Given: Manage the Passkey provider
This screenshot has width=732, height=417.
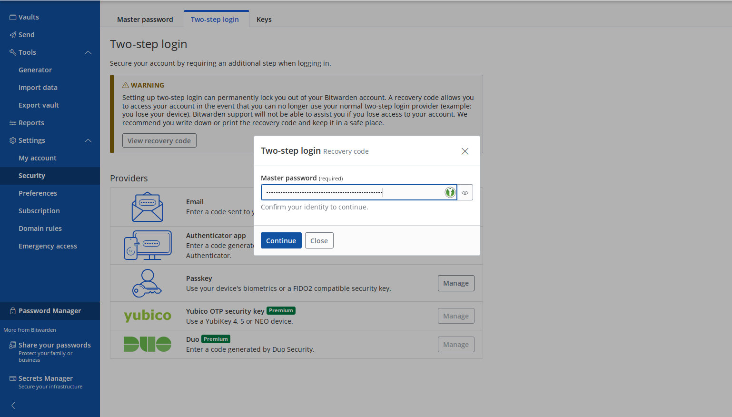Looking at the screenshot, I should tap(456, 283).
